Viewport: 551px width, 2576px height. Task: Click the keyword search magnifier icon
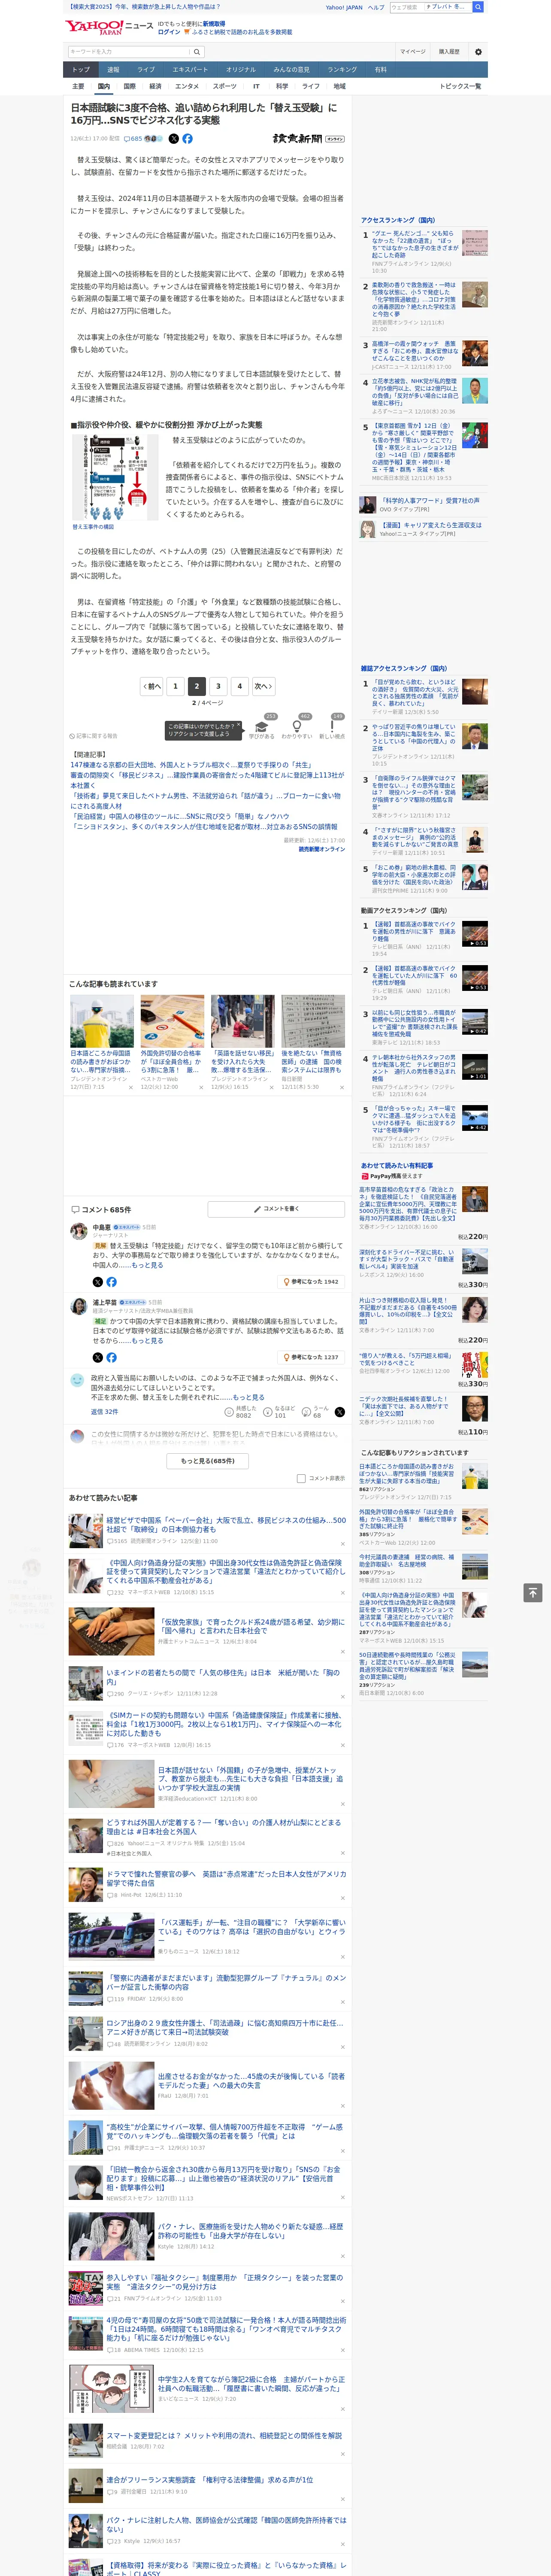[196, 51]
